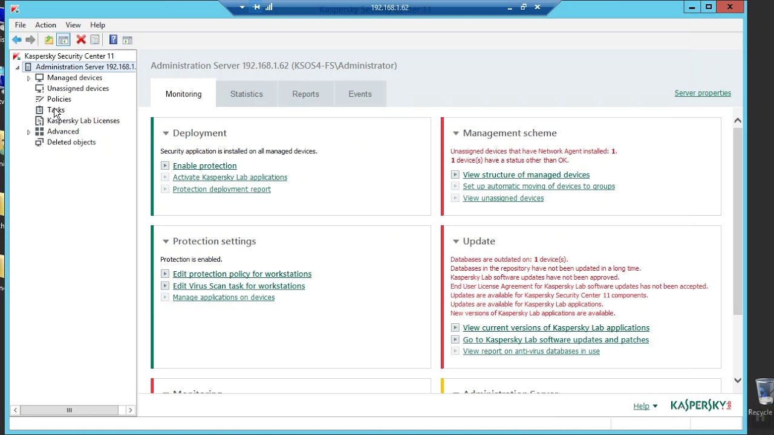The image size is (774, 435).
Task: Click the Back arrow toolbar icon
Action: (x=17, y=40)
